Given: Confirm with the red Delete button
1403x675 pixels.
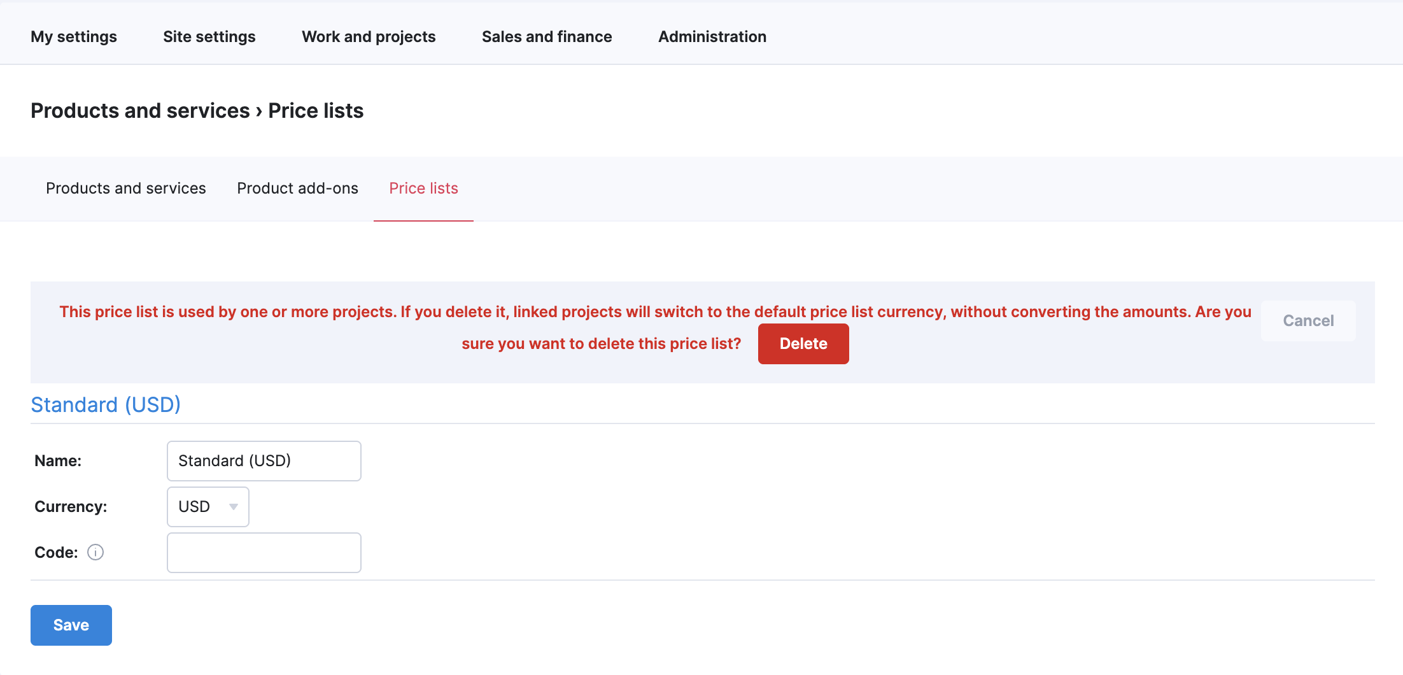Looking at the screenshot, I should pyautogui.click(x=803, y=344).
